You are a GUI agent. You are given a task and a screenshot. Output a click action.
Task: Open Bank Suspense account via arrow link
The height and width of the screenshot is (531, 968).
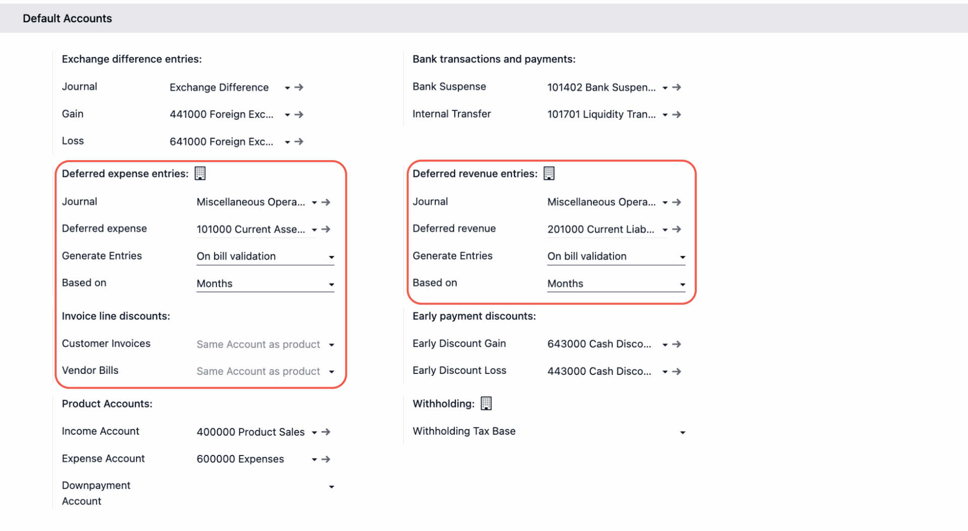click(677, 88)
